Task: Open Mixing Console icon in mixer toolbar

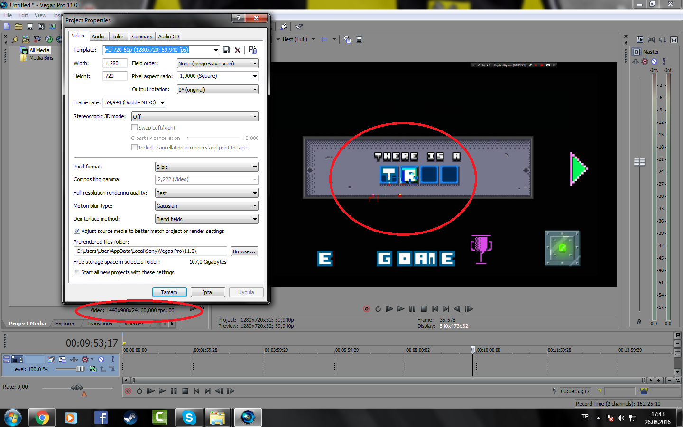Action: tap(674, 39)
